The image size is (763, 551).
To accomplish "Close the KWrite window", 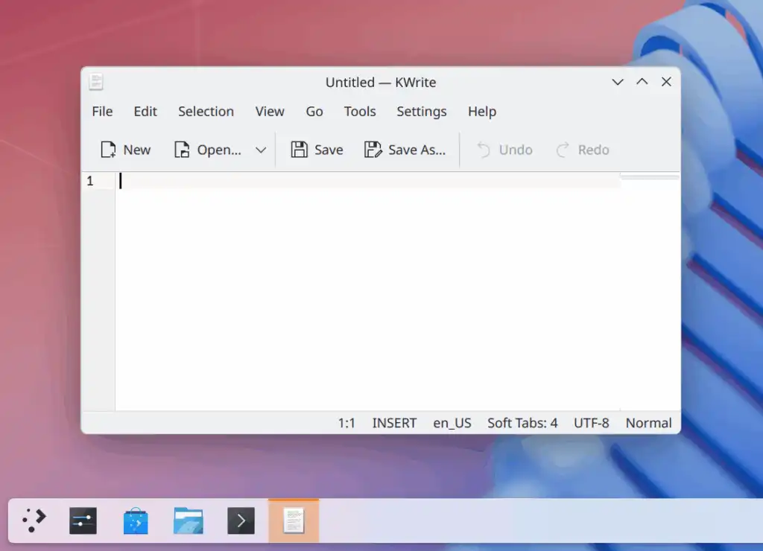I will pyautogui.click(x=666, y=82).
